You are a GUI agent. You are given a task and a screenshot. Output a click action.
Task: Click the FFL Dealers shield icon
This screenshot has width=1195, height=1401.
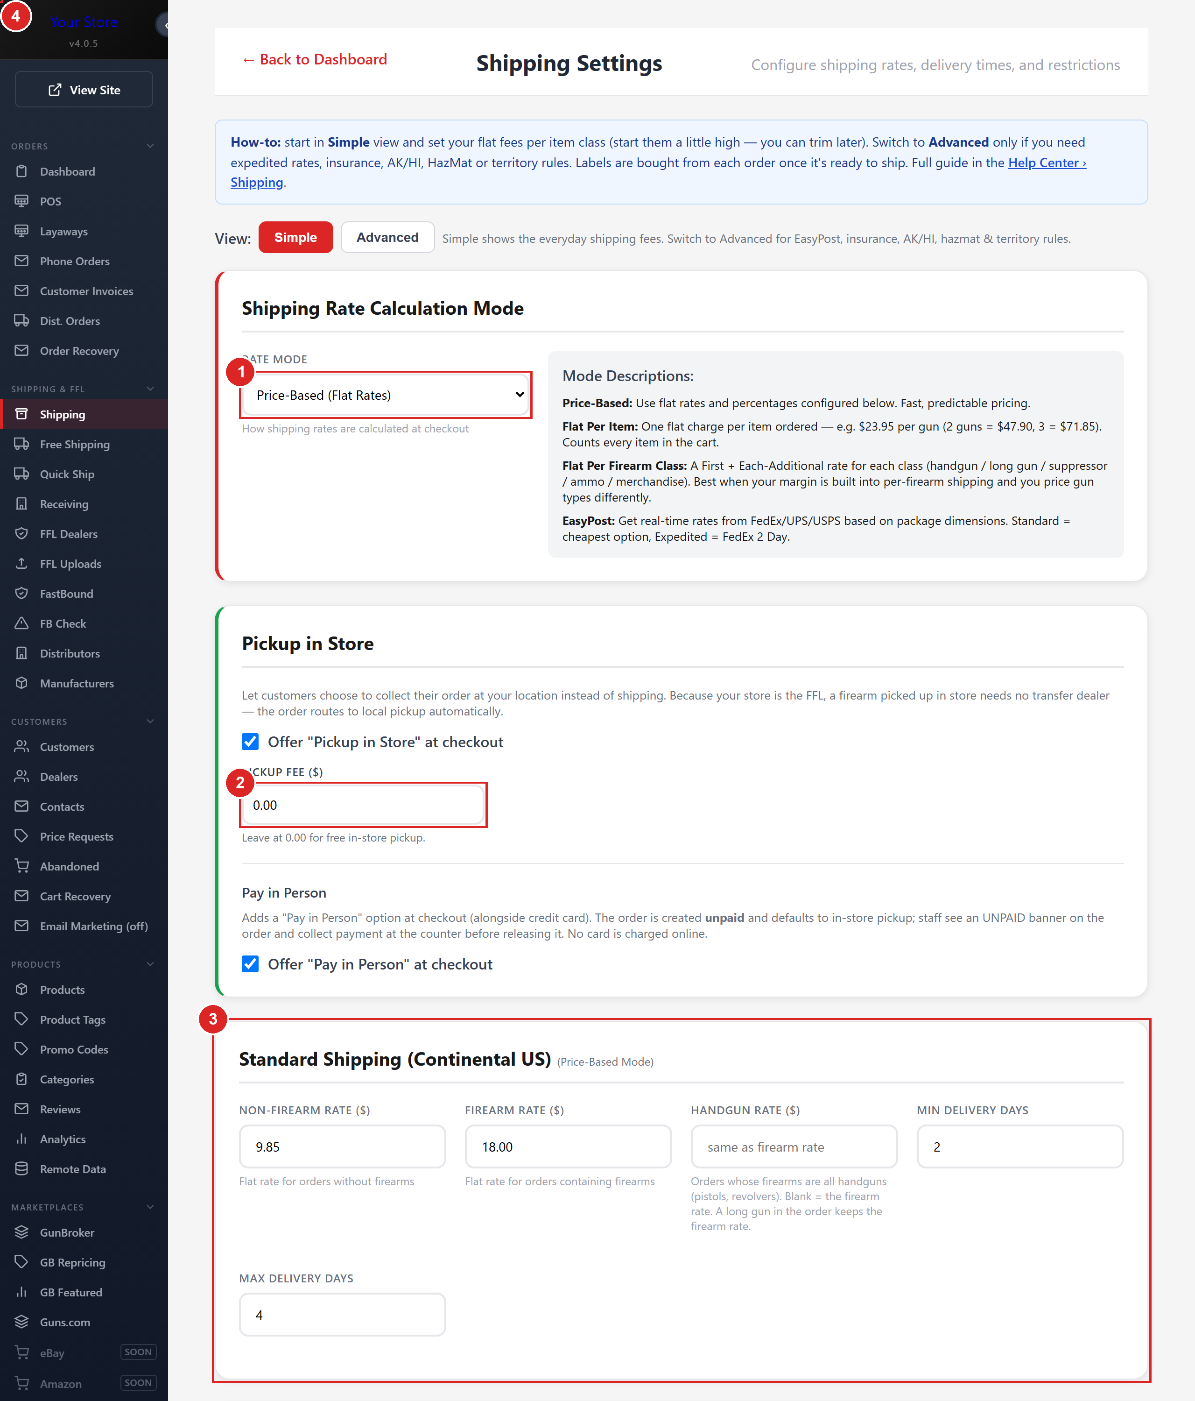click(x=21, y=533)
